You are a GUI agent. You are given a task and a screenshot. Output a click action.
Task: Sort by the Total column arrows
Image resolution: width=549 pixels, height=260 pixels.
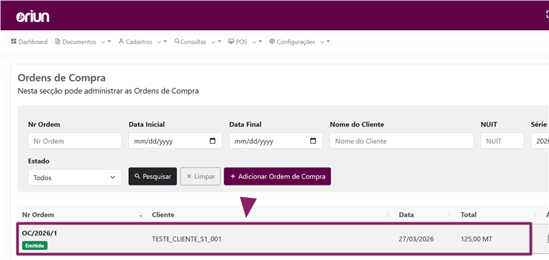[535, 215]
